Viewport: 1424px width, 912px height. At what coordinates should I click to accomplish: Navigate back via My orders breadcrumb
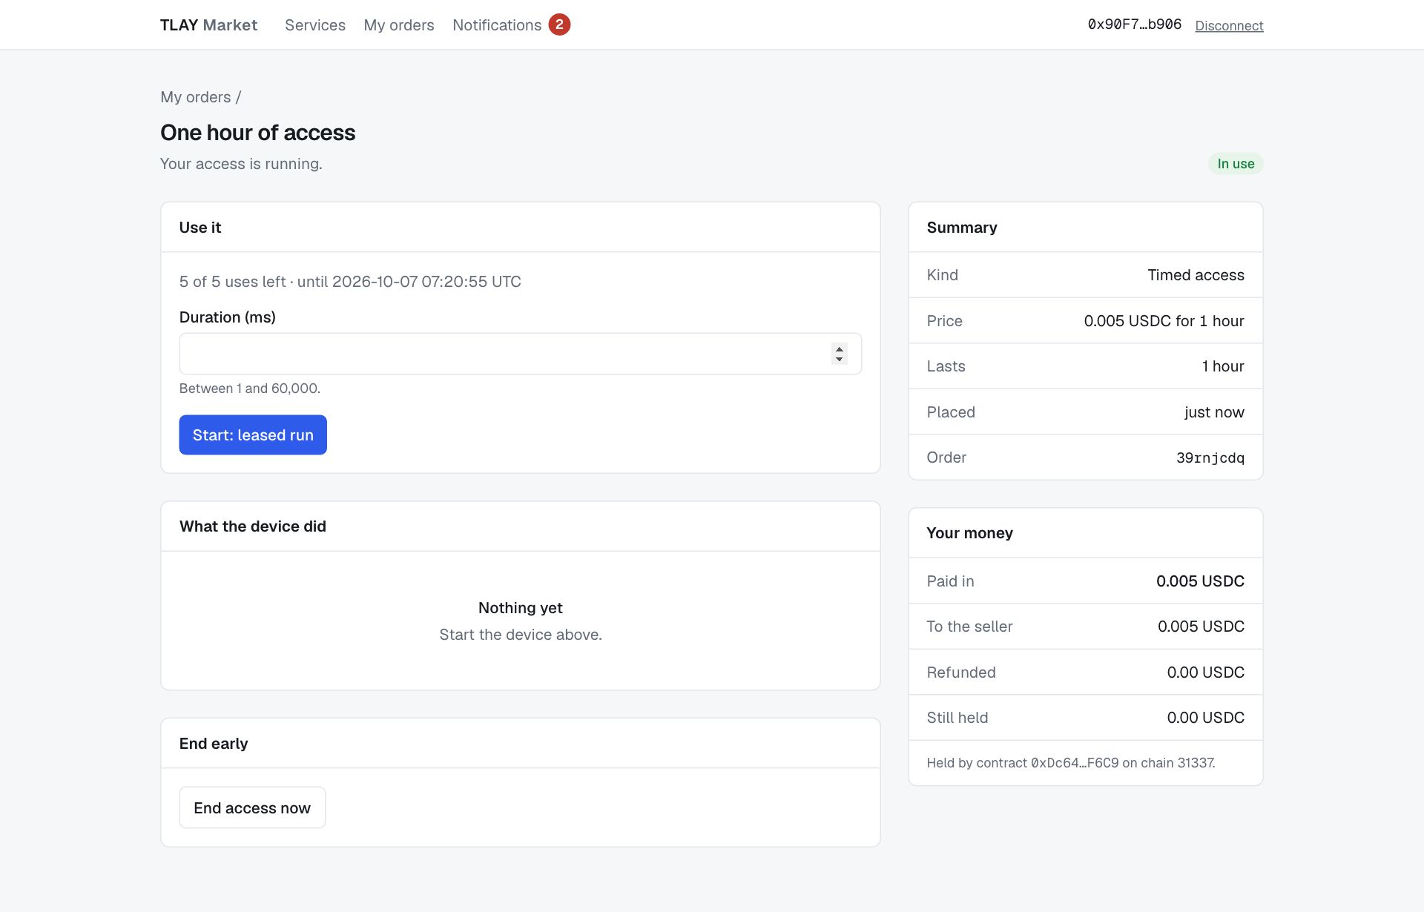click(196, 97)
